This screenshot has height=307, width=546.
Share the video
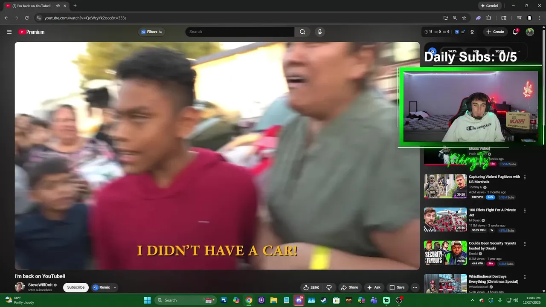349,287
